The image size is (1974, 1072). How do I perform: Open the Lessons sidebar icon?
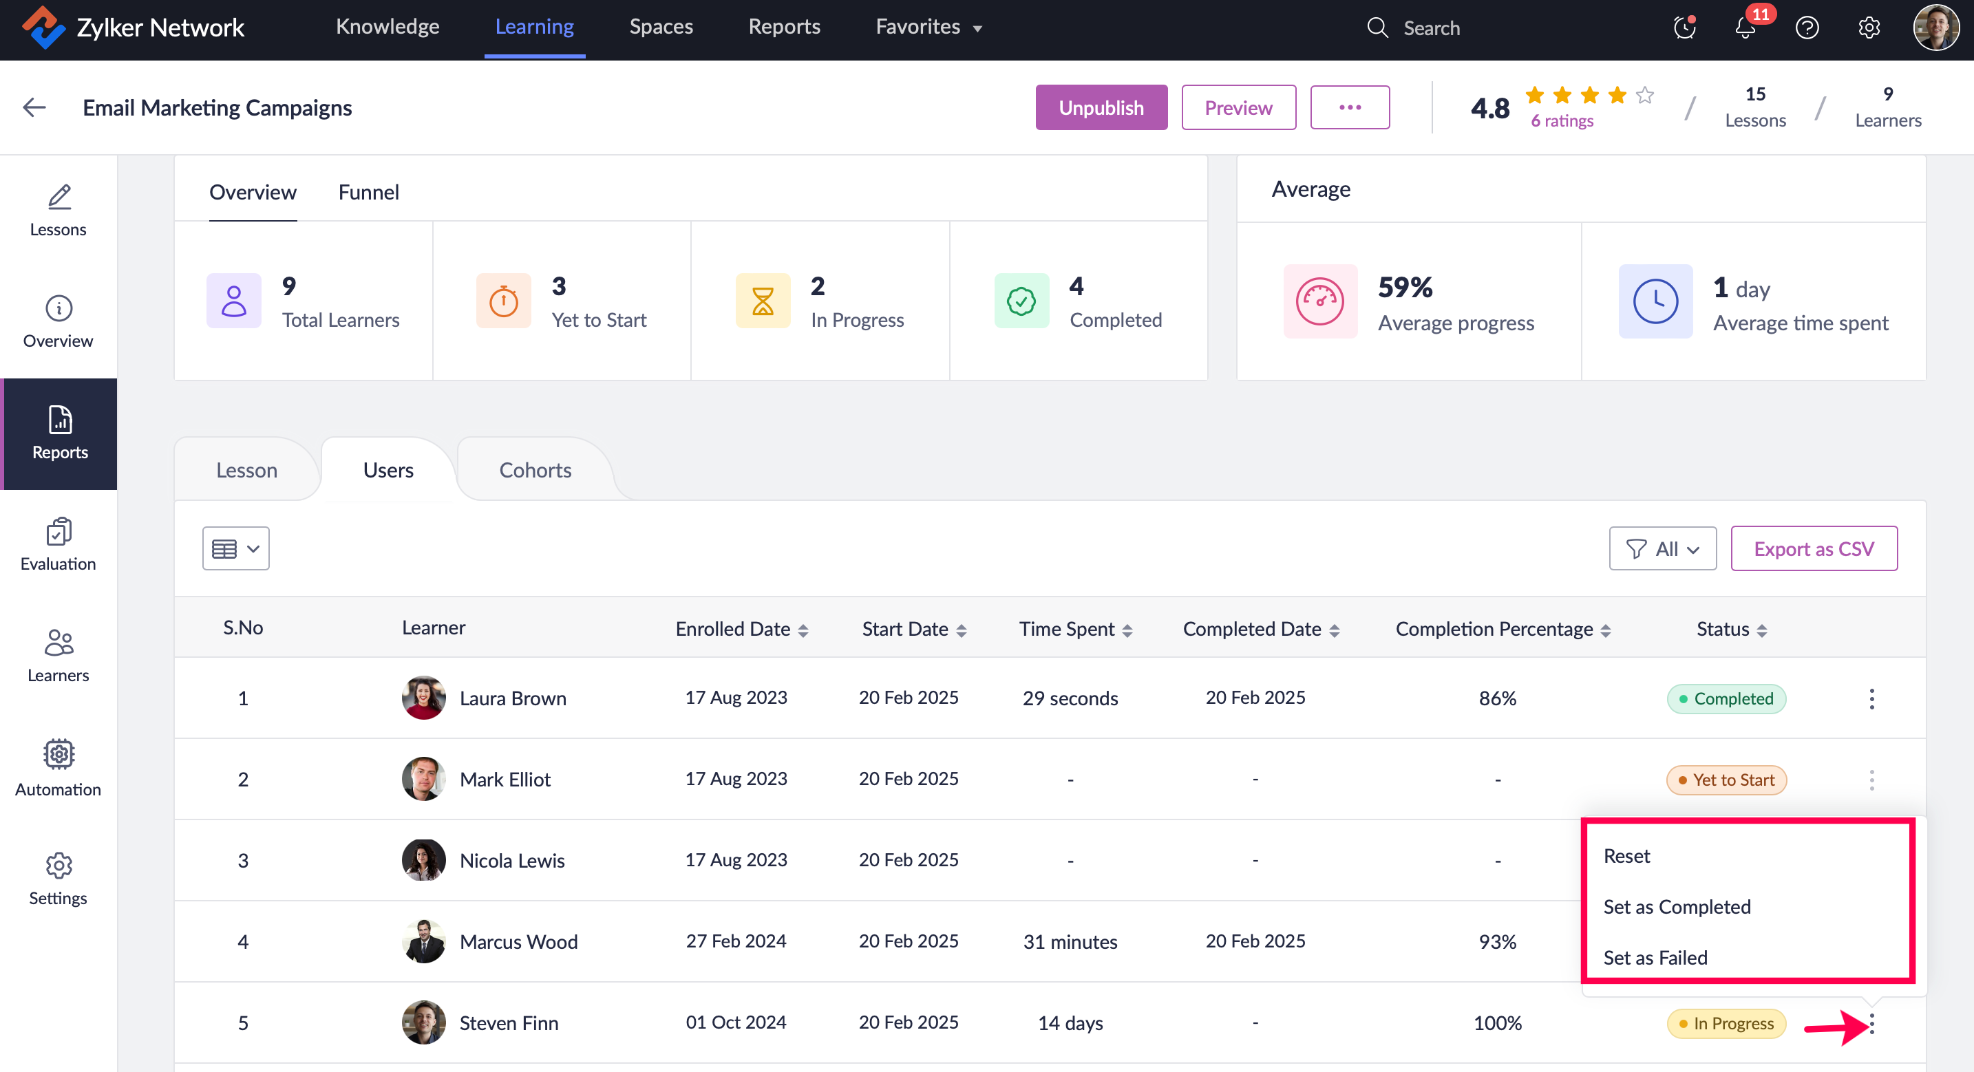click(59, 210)
